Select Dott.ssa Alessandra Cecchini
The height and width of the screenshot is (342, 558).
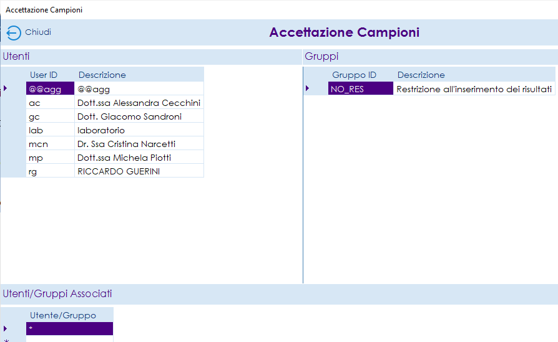139,103
